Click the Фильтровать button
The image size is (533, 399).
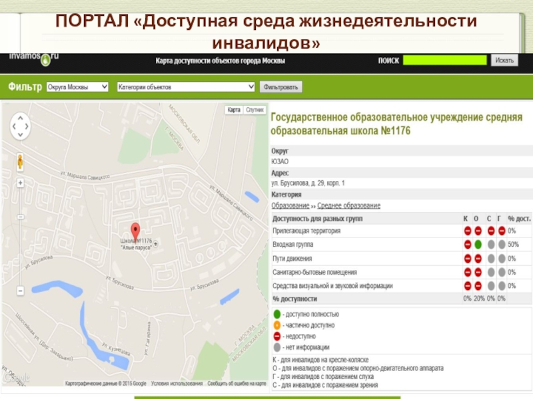pos(280,87)
